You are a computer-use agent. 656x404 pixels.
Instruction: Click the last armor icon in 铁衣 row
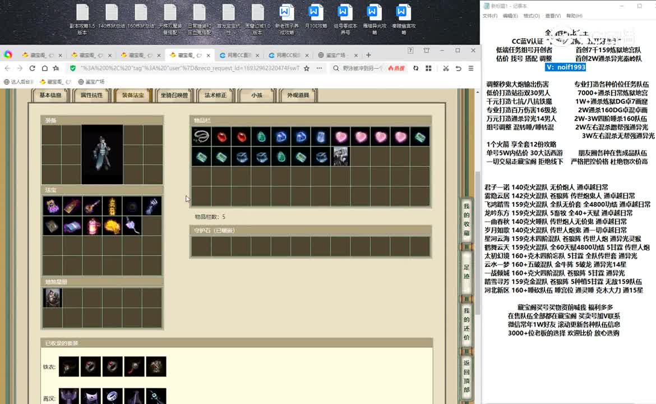click(156, 366)
